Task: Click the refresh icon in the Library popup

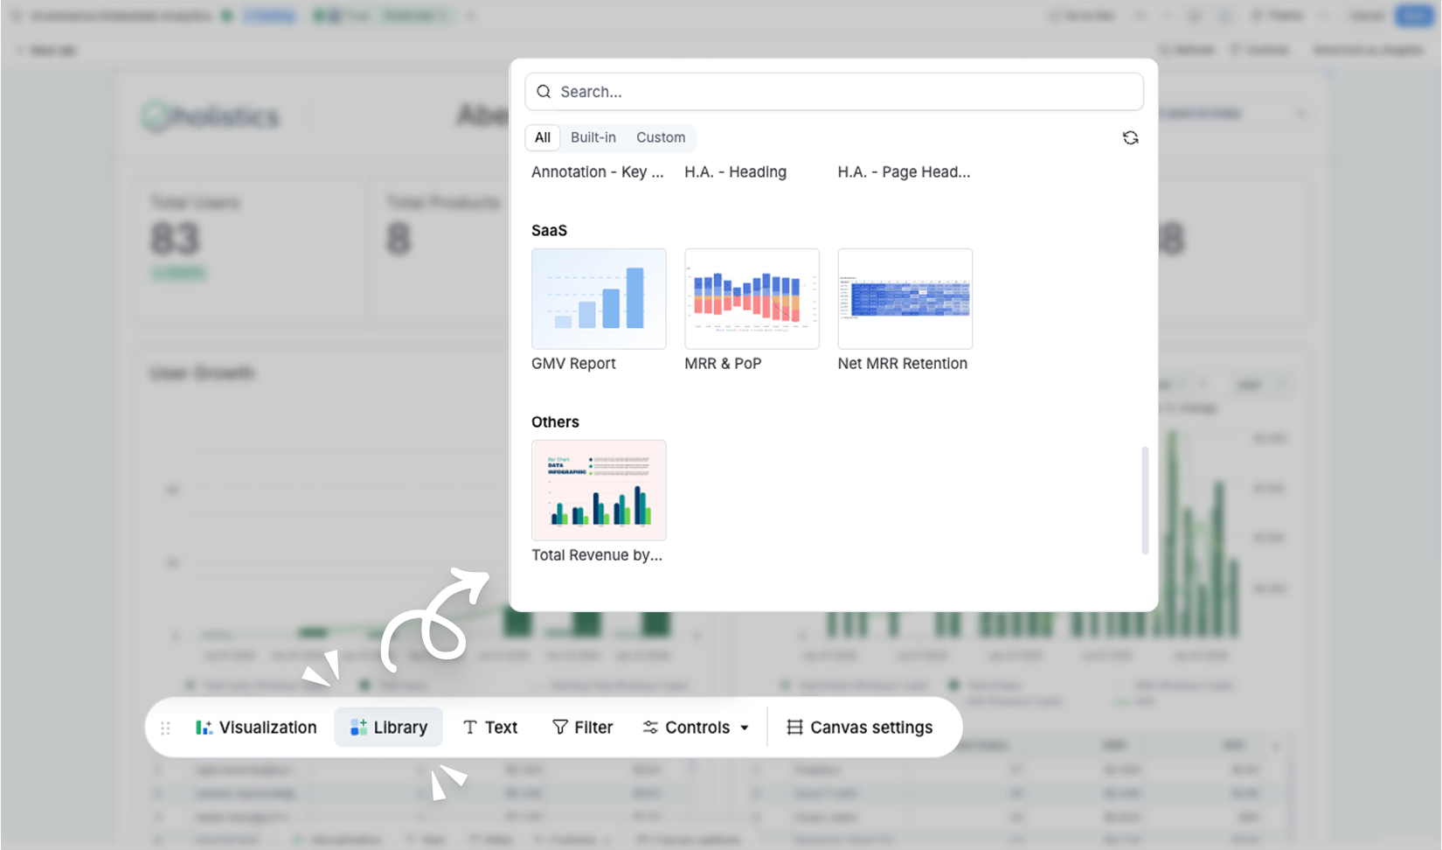Action: 1130,137
